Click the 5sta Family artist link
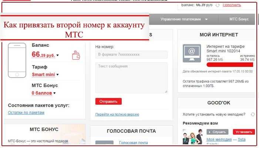Image resolution: width=259 pixels, height=148 pixels. click(242, 139)
